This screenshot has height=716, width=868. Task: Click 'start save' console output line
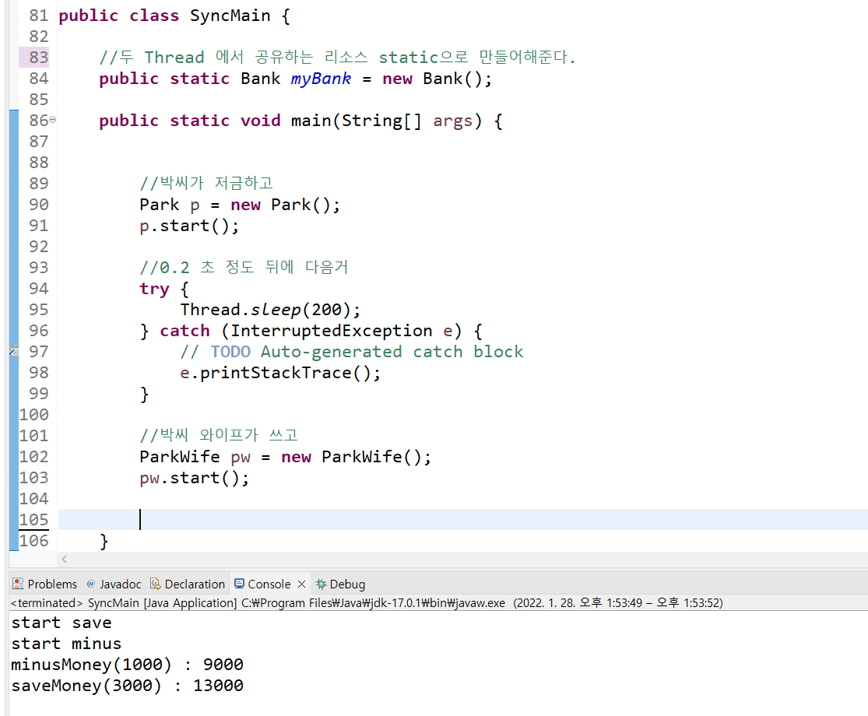[x=61, y=623]
